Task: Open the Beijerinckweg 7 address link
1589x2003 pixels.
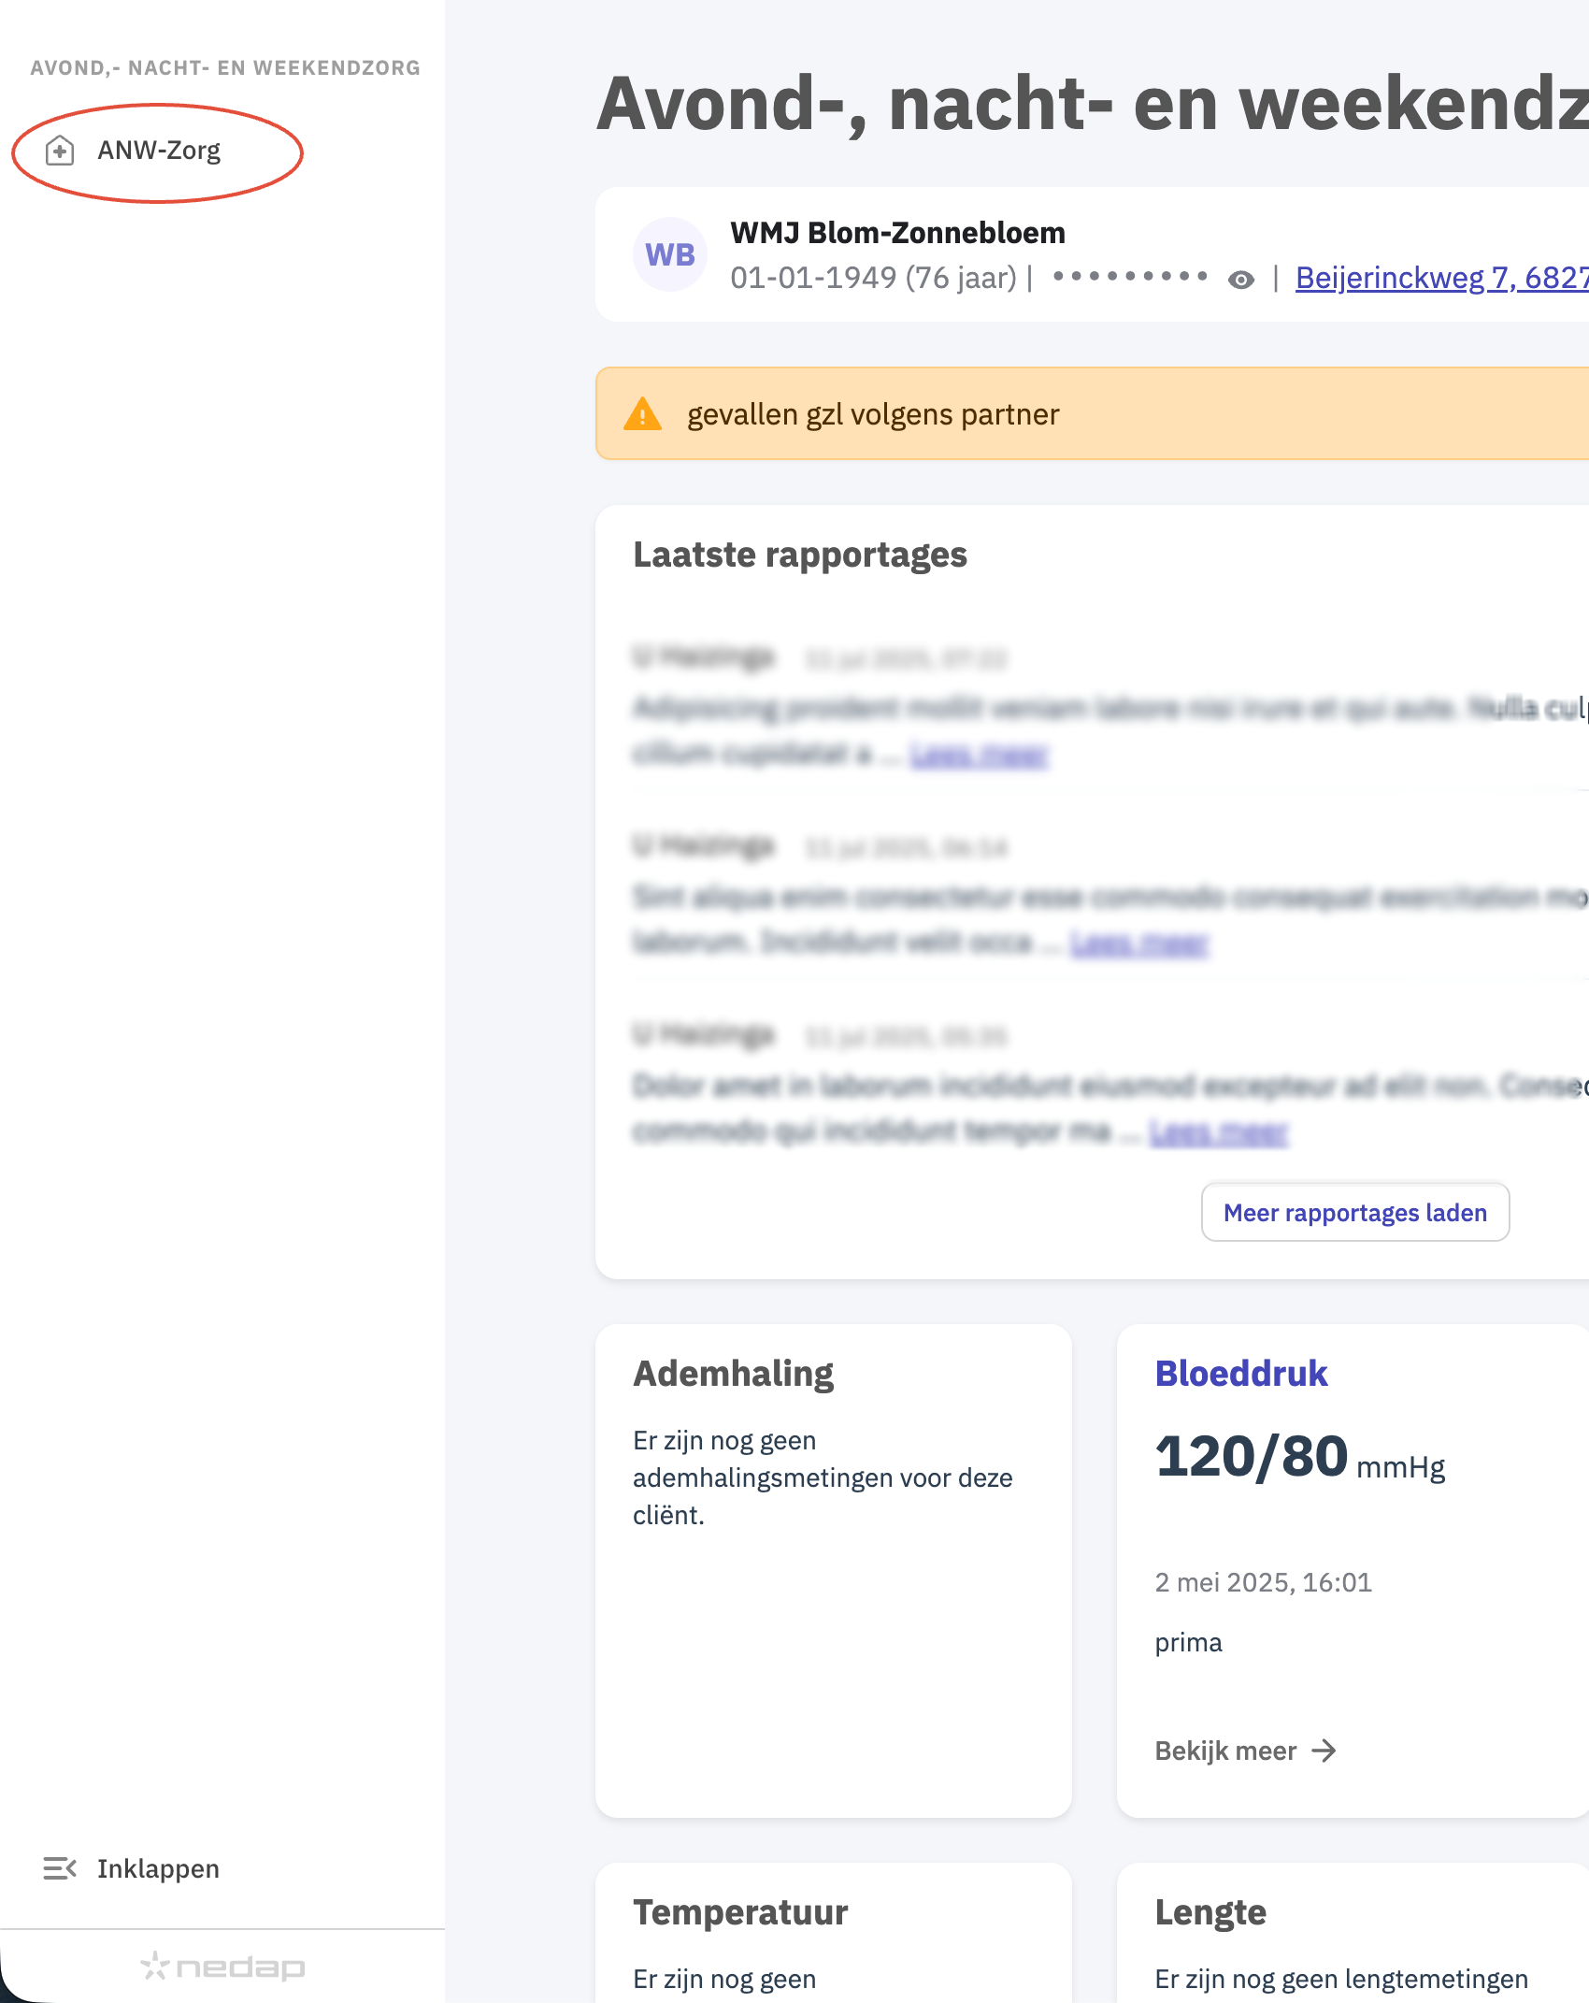Action: point(1442,278)
